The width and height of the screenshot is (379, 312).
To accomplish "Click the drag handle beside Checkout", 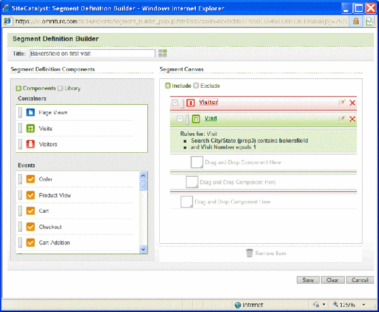I will coord(20,227).
